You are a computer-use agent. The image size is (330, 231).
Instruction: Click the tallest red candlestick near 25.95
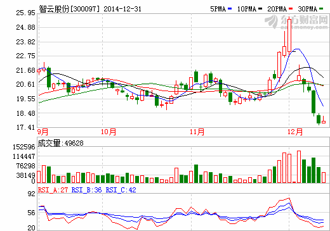point(289,35)
